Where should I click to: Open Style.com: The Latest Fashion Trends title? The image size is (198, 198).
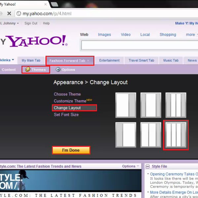click(41, 166)
